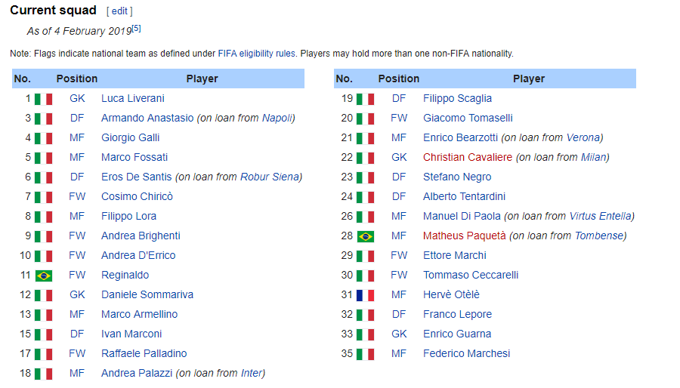Click the FW position link for Giacomo Tomaselli
The height and width of the screenshot is (388, 680).
399,118
